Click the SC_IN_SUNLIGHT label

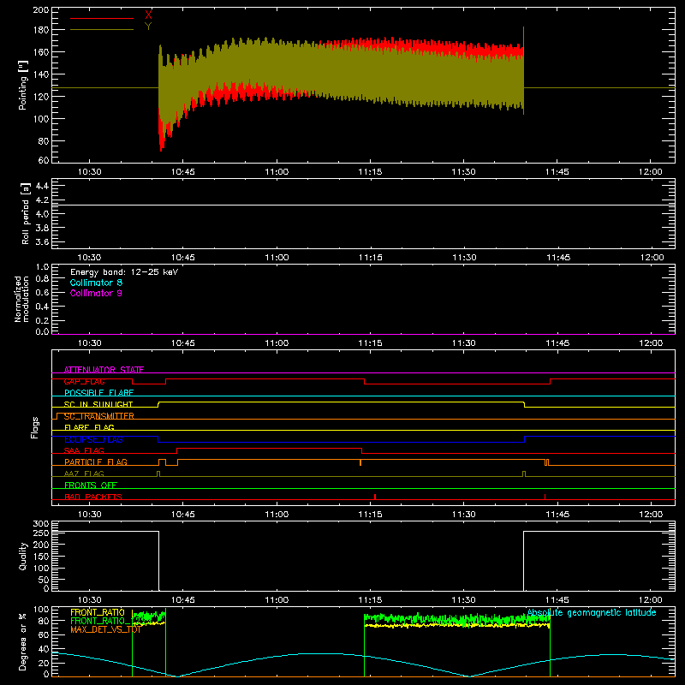tap(98, 404)
